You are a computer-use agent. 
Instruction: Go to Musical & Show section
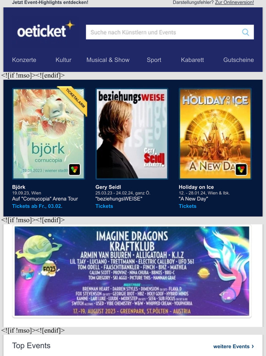108,60
